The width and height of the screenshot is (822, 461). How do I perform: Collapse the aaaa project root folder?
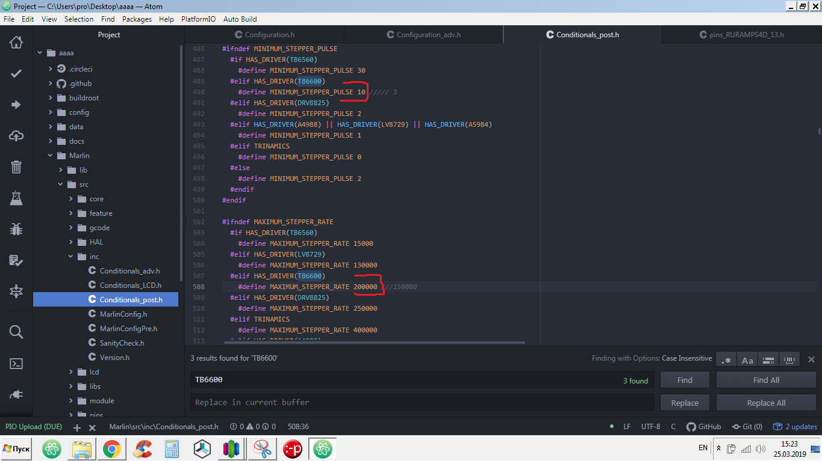point(40,53)
